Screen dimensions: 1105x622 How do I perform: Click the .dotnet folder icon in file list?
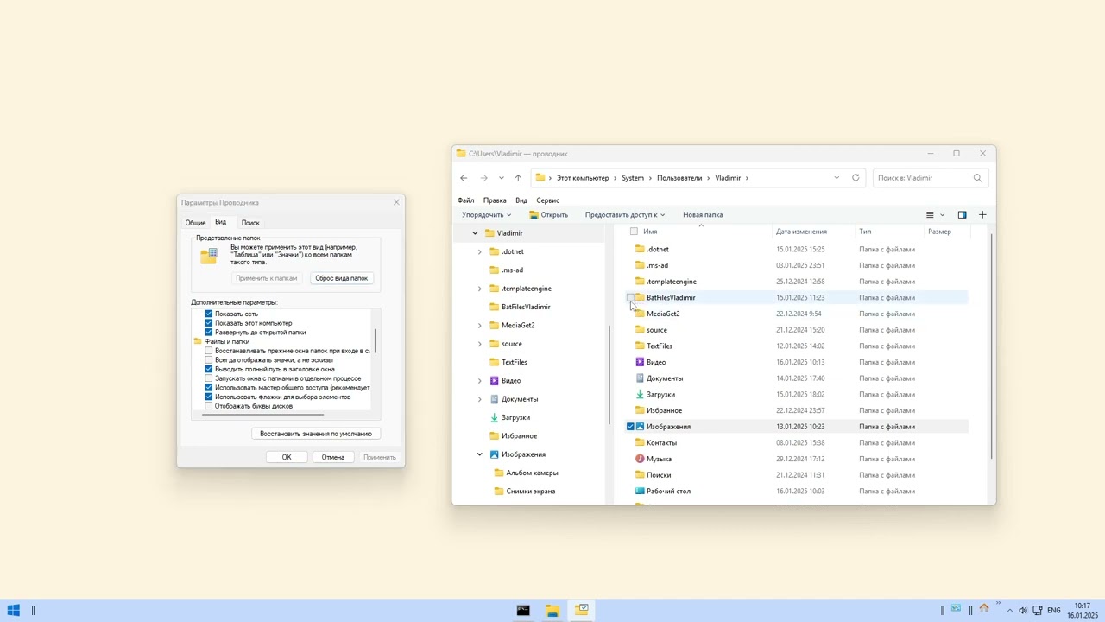click(x=640, y=250)
